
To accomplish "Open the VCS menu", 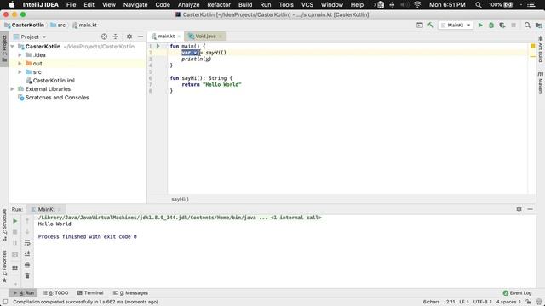I will (307, 5).
